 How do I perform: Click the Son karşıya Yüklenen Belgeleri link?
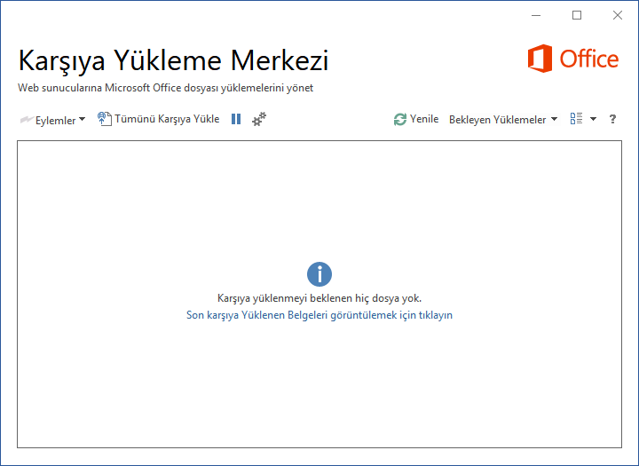pos(319,315)
